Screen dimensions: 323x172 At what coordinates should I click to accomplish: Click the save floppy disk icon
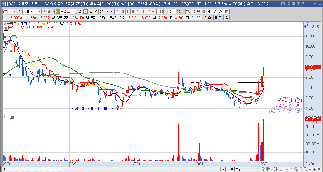198,11
